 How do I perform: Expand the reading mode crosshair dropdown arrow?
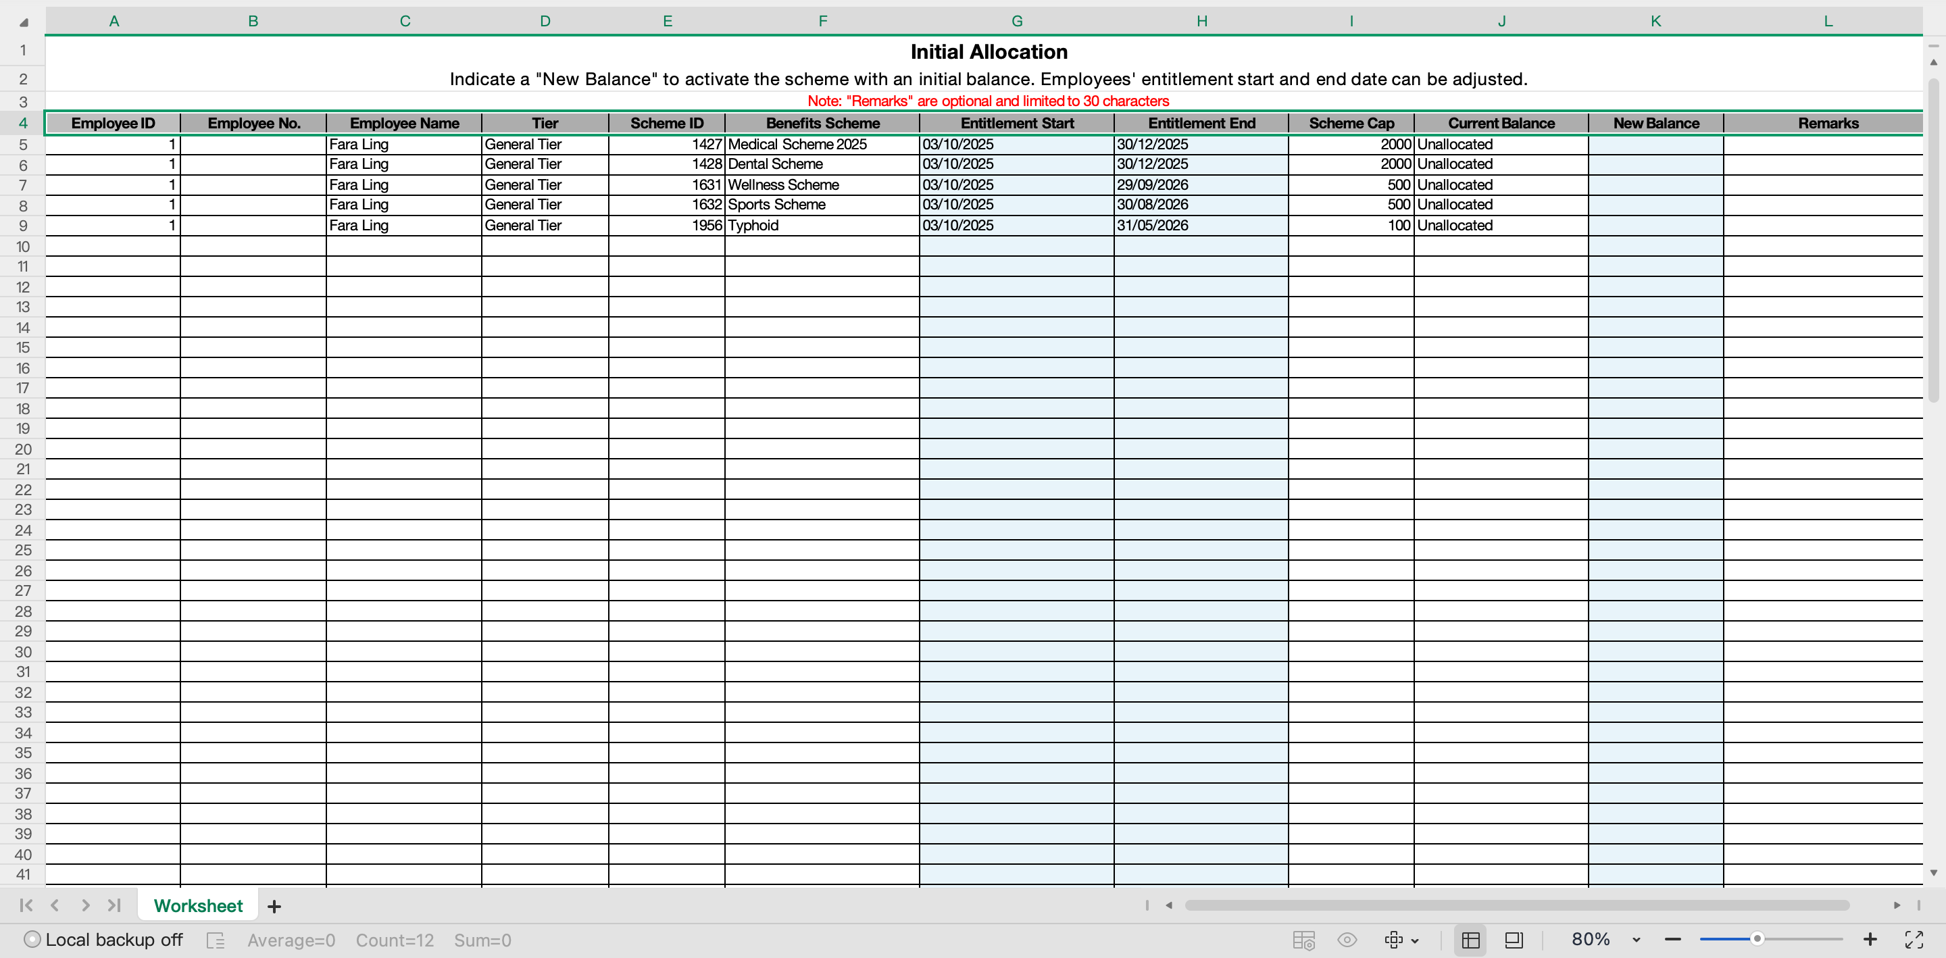click(x=1415, y=940)
